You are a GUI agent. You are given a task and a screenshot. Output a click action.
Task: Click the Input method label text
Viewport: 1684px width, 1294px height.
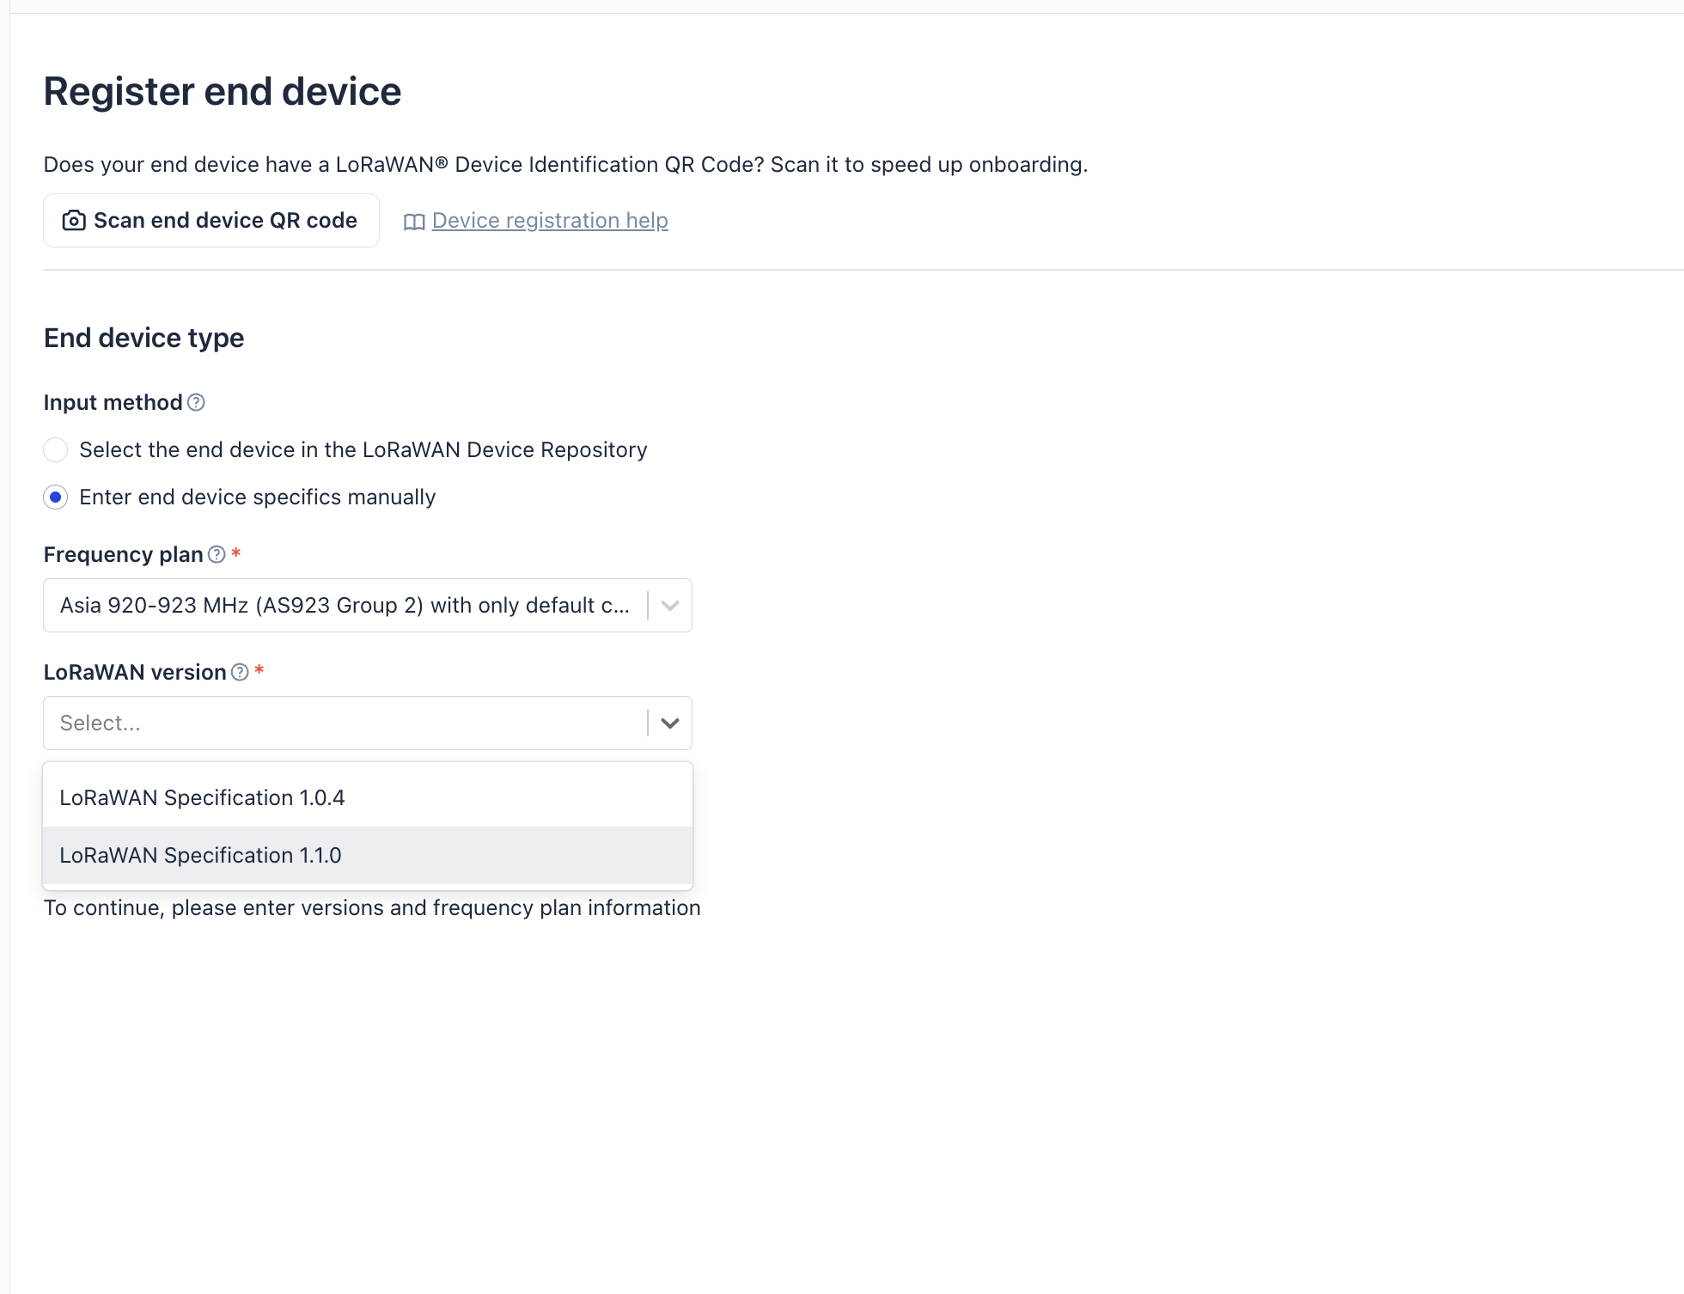[113, 402]
